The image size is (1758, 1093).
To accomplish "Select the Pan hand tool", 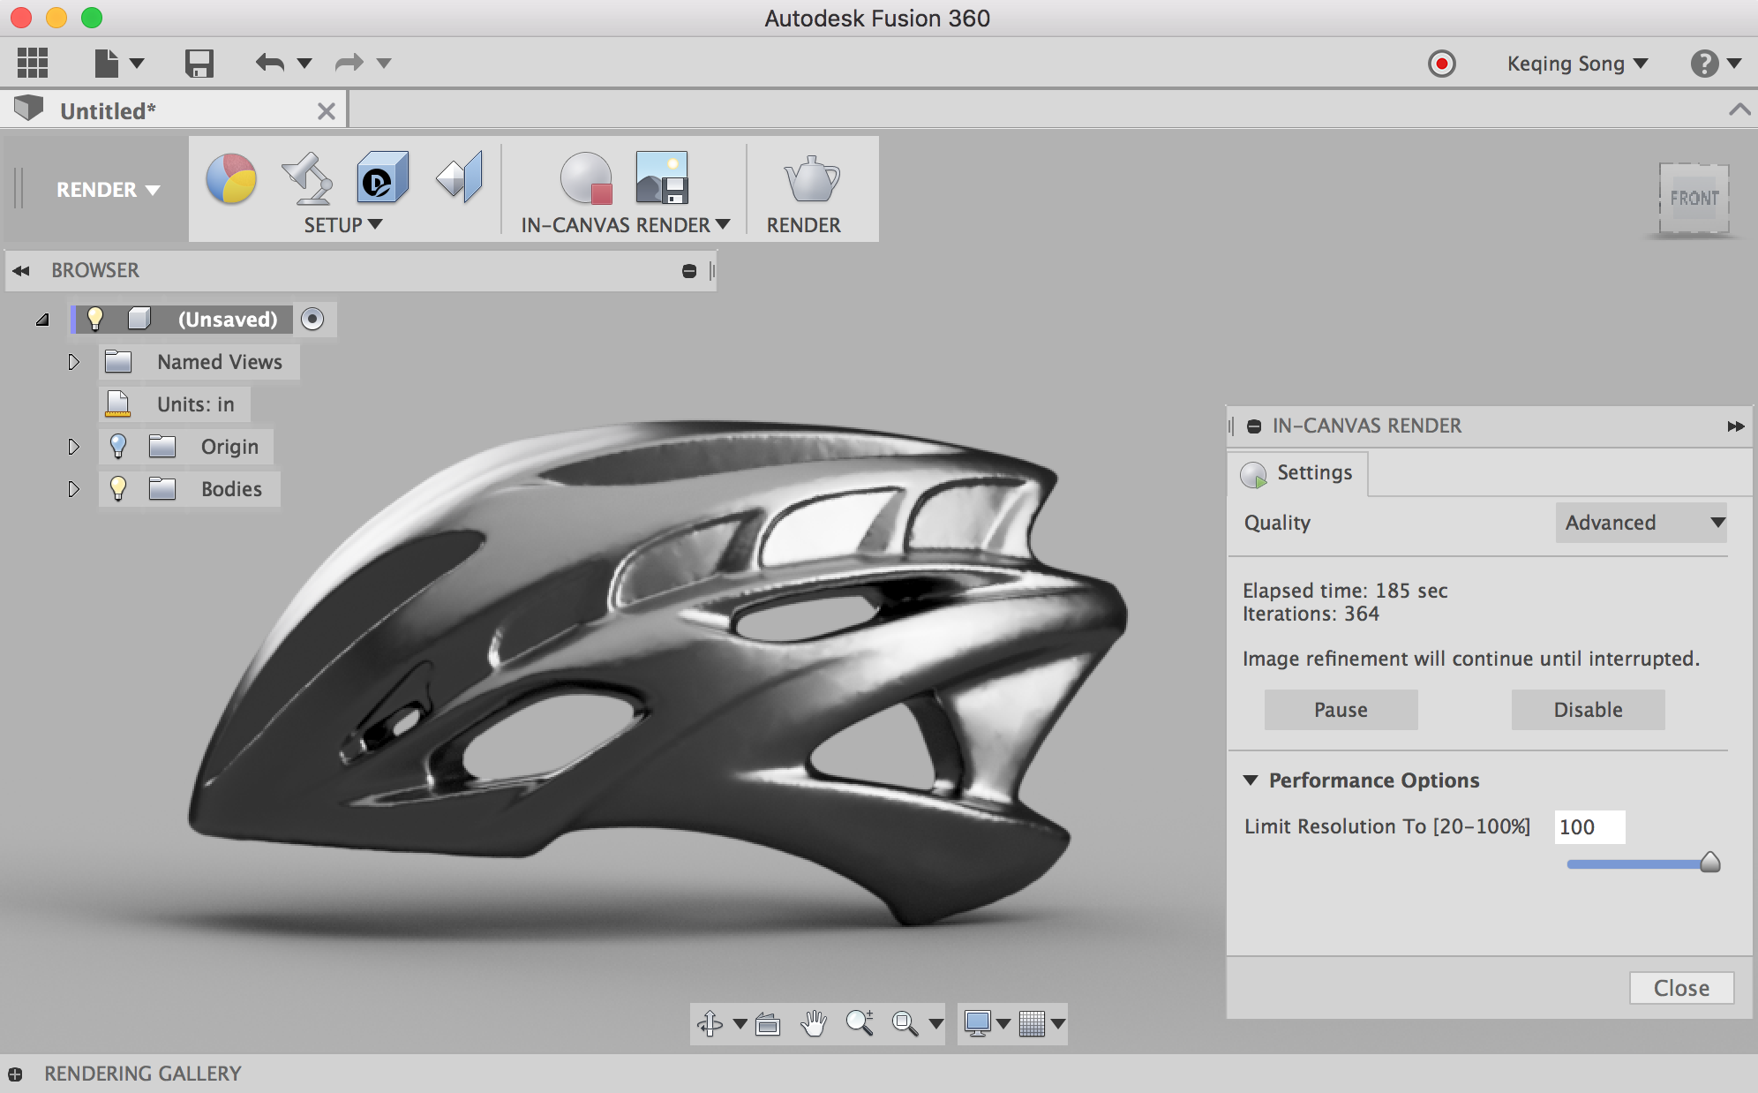I will 814,1023.
